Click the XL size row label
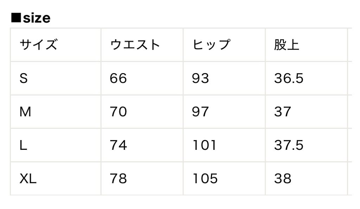This screenshot has width=360, height=209. click(28, 179)
